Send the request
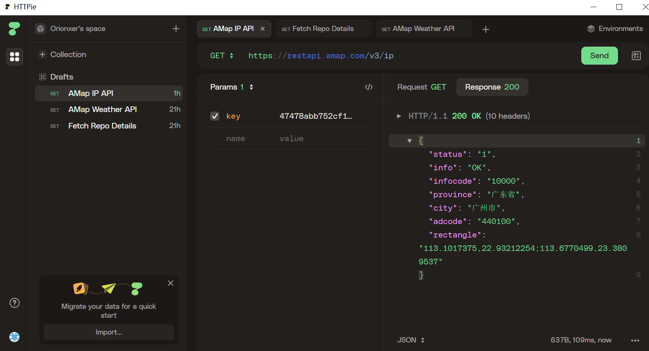Screen dimensions: 649x351 point(599,56)
